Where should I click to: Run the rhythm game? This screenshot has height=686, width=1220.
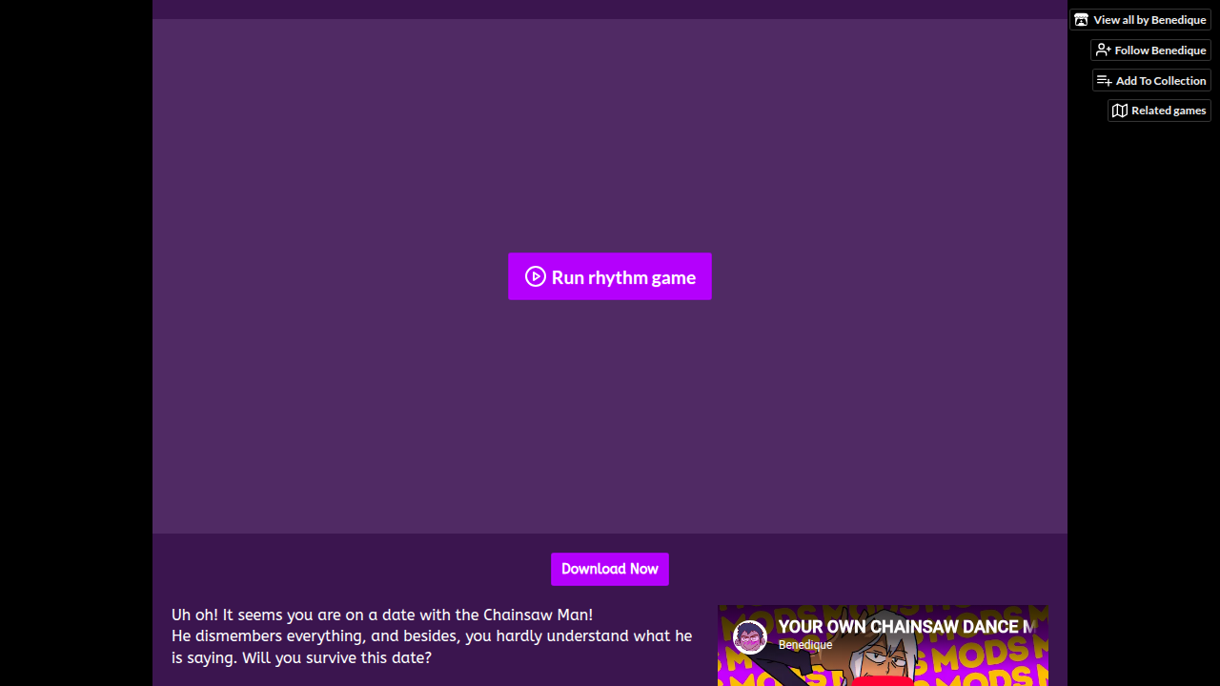(610, 276)
